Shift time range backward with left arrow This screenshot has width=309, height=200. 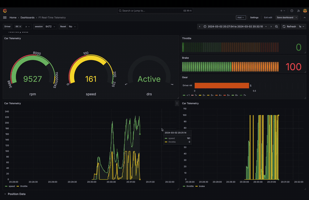pos(200,27)
